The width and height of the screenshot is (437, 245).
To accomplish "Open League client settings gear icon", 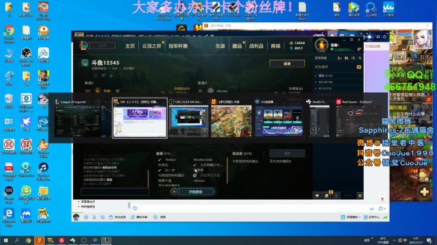I will point(351,40).
